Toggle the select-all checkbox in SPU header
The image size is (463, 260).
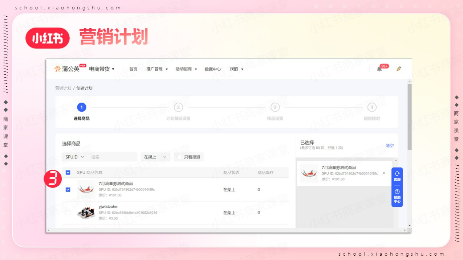[x=68, y=173]
